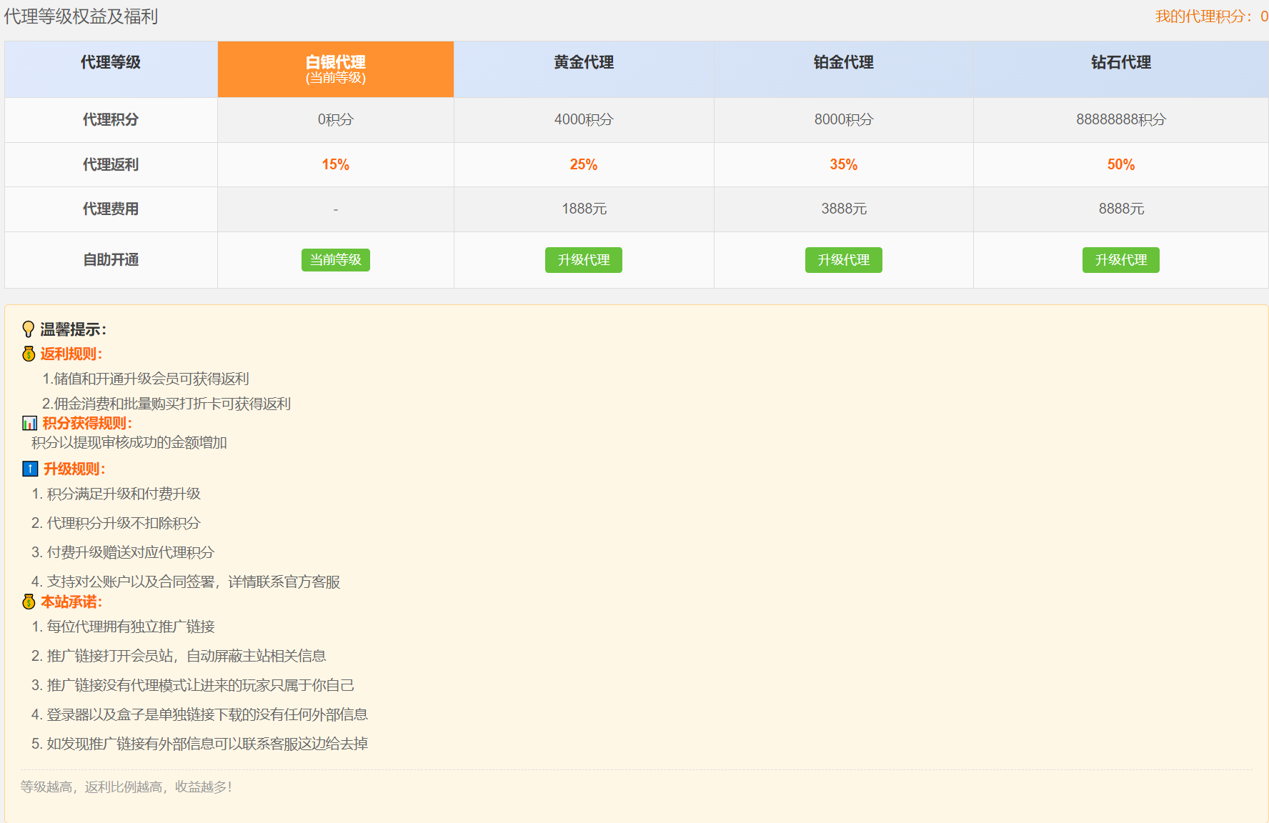This screenshot has width=1269, height=823.
Task: Select the orange 白银代理 header cell
Action: (x=335, y=69)
